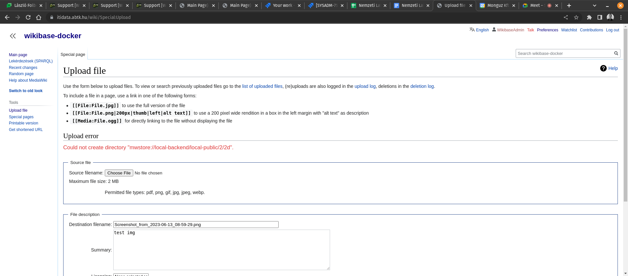Open the Special page tab
Viewport: 628px width, 276px height.
[x=73, y=55]
